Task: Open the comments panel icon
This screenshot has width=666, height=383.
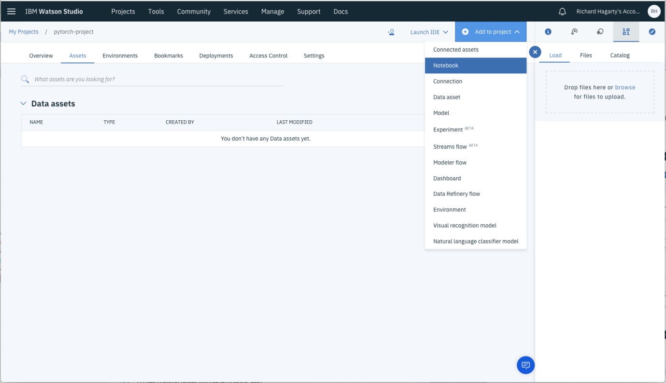Action: [600, 31]
